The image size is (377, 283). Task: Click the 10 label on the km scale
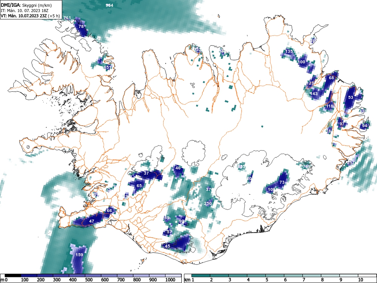[x=361, y=280]
